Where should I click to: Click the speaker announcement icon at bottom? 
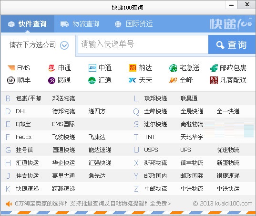click(x=9, y=204)
